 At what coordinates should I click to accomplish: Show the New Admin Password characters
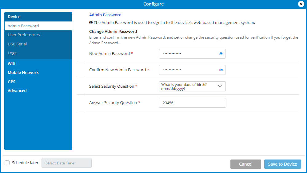(x=221, y=54)
